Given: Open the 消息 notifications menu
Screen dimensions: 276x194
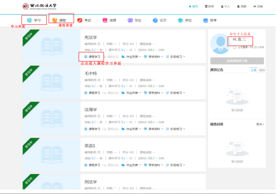Looking at the screenshot, I should (x=242, y=6).
